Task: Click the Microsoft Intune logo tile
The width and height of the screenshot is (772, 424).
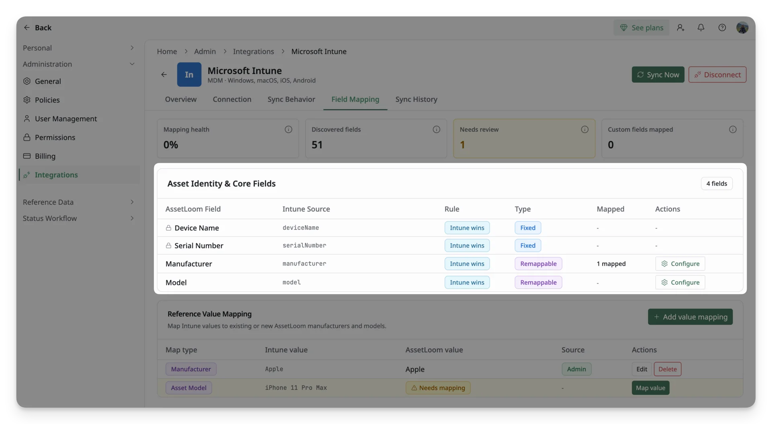Action: (189, 75)
